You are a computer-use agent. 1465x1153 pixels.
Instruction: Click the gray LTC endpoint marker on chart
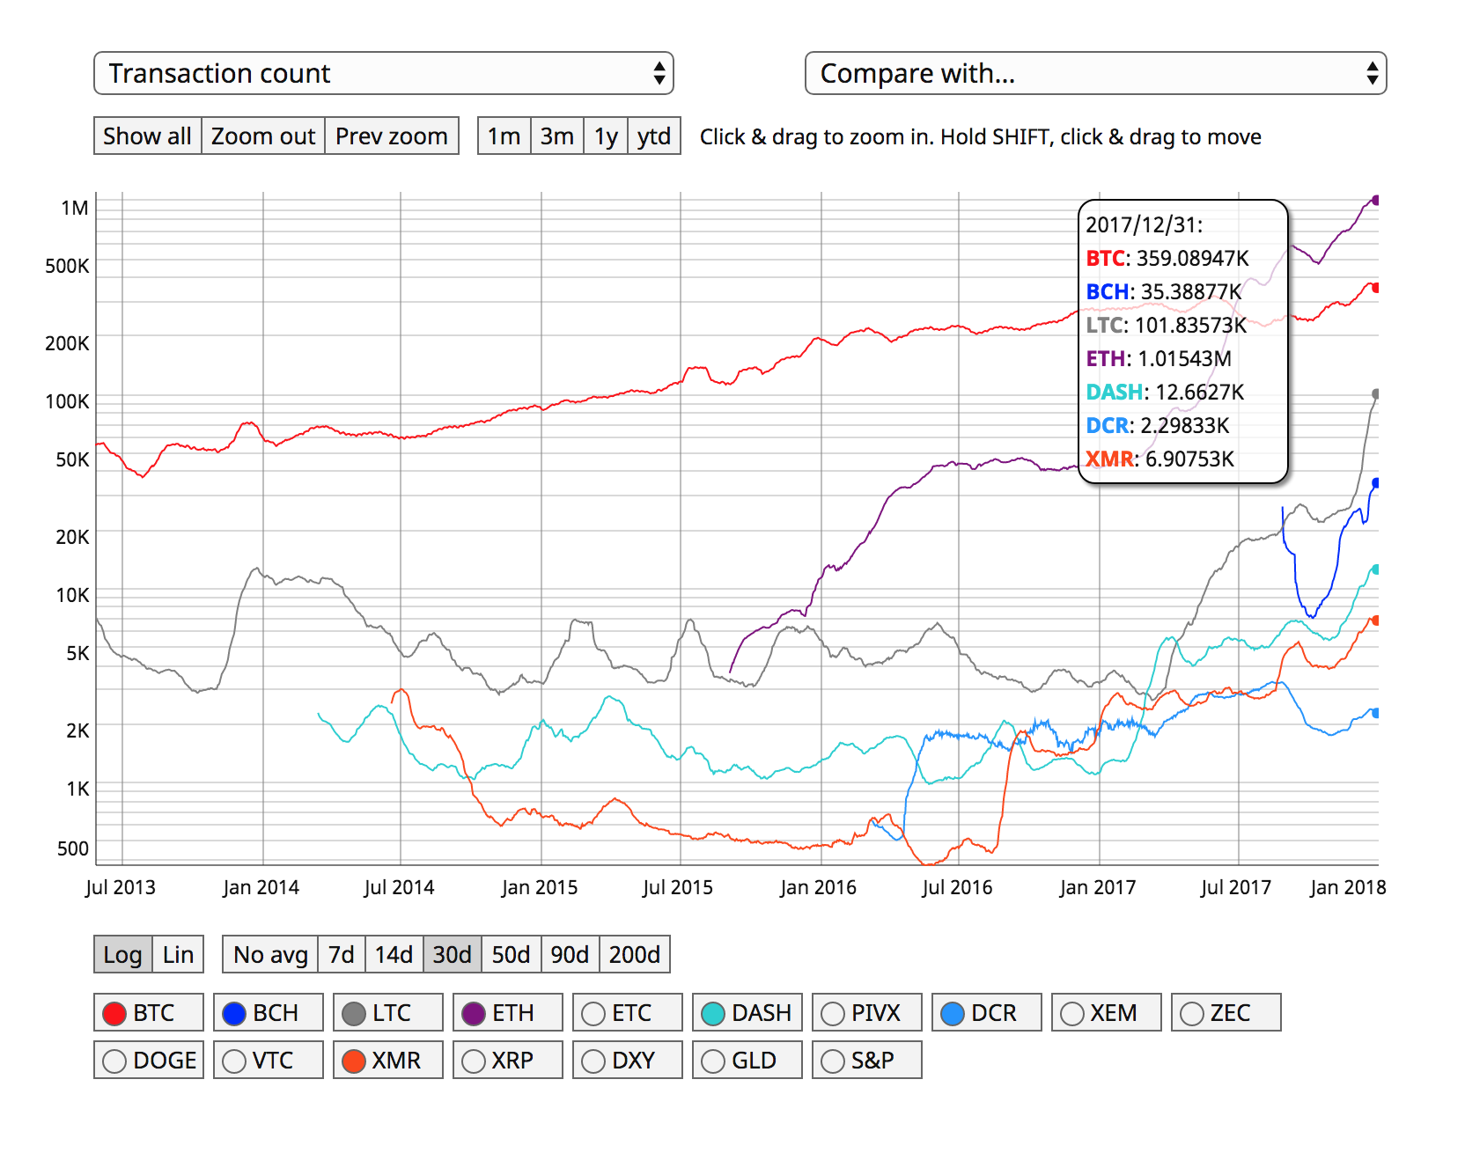(1375, 394)
